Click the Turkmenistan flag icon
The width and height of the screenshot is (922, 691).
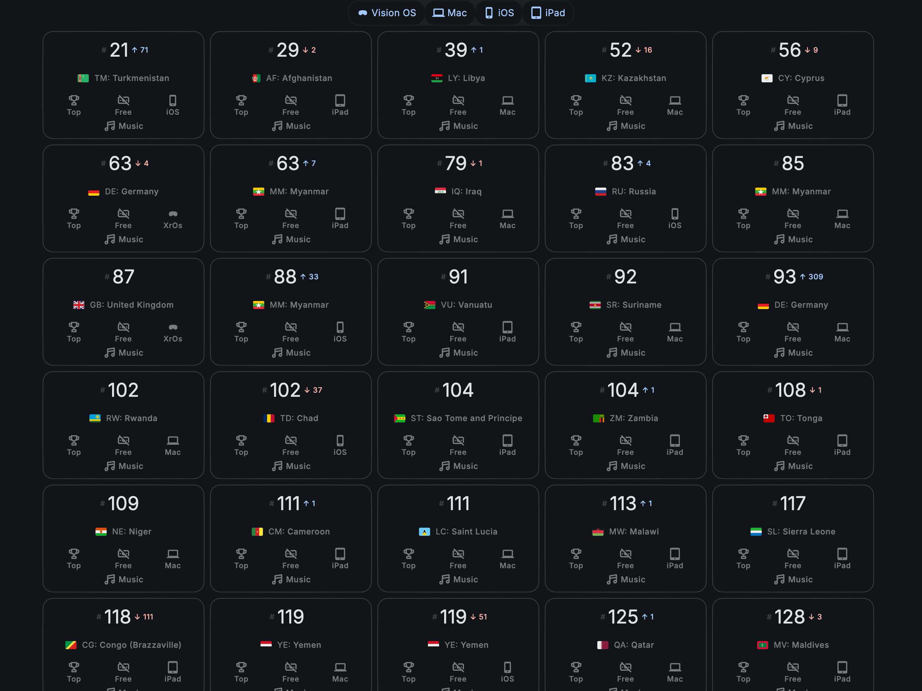point(83,78)
